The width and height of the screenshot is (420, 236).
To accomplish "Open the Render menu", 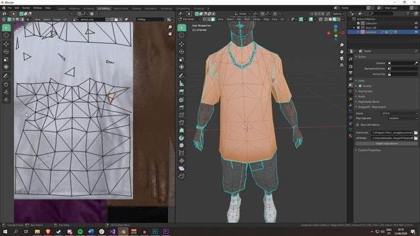I will click(x=26, y=8).
